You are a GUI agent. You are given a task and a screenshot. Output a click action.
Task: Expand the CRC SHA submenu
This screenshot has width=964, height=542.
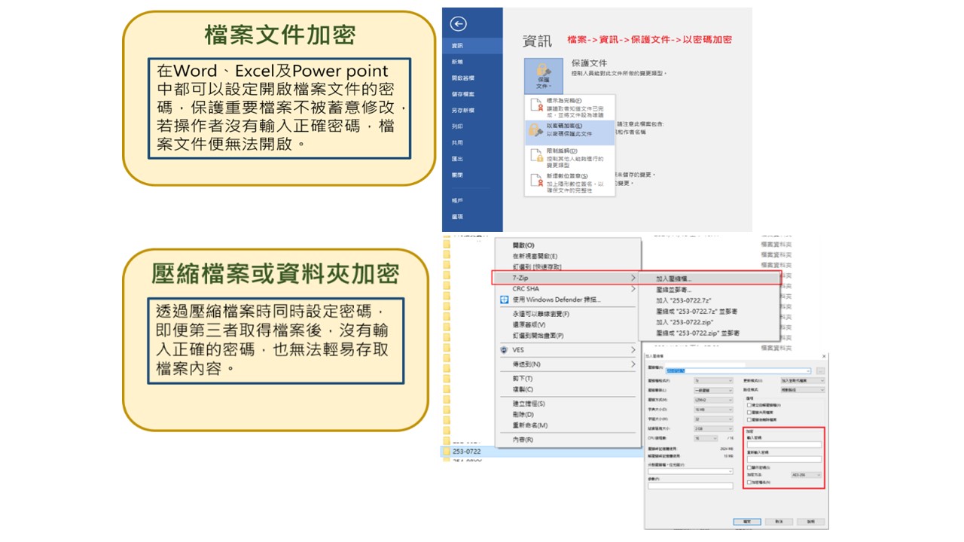(x=633, y=289)
